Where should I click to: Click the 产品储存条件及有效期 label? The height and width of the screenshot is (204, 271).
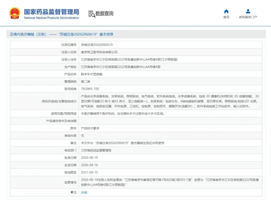click(61, 121)
